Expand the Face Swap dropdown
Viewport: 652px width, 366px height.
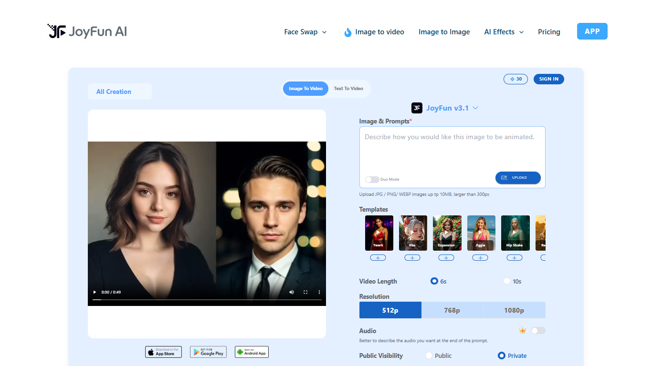(x=305, y=32)
